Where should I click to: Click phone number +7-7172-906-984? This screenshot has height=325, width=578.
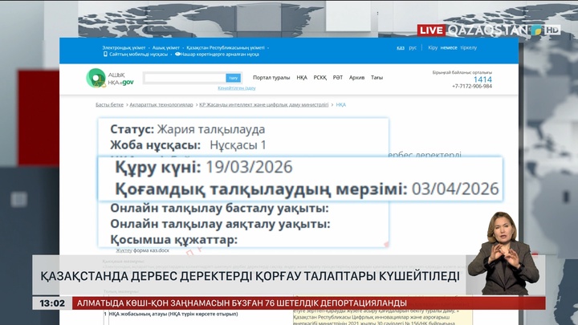pyautogui.click(x=472, y=86)
